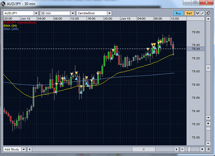This screenshot has height=156, width=215.
Task: Open the AUD/JPY symbol dropdown arrow
Action: [36, 13]
